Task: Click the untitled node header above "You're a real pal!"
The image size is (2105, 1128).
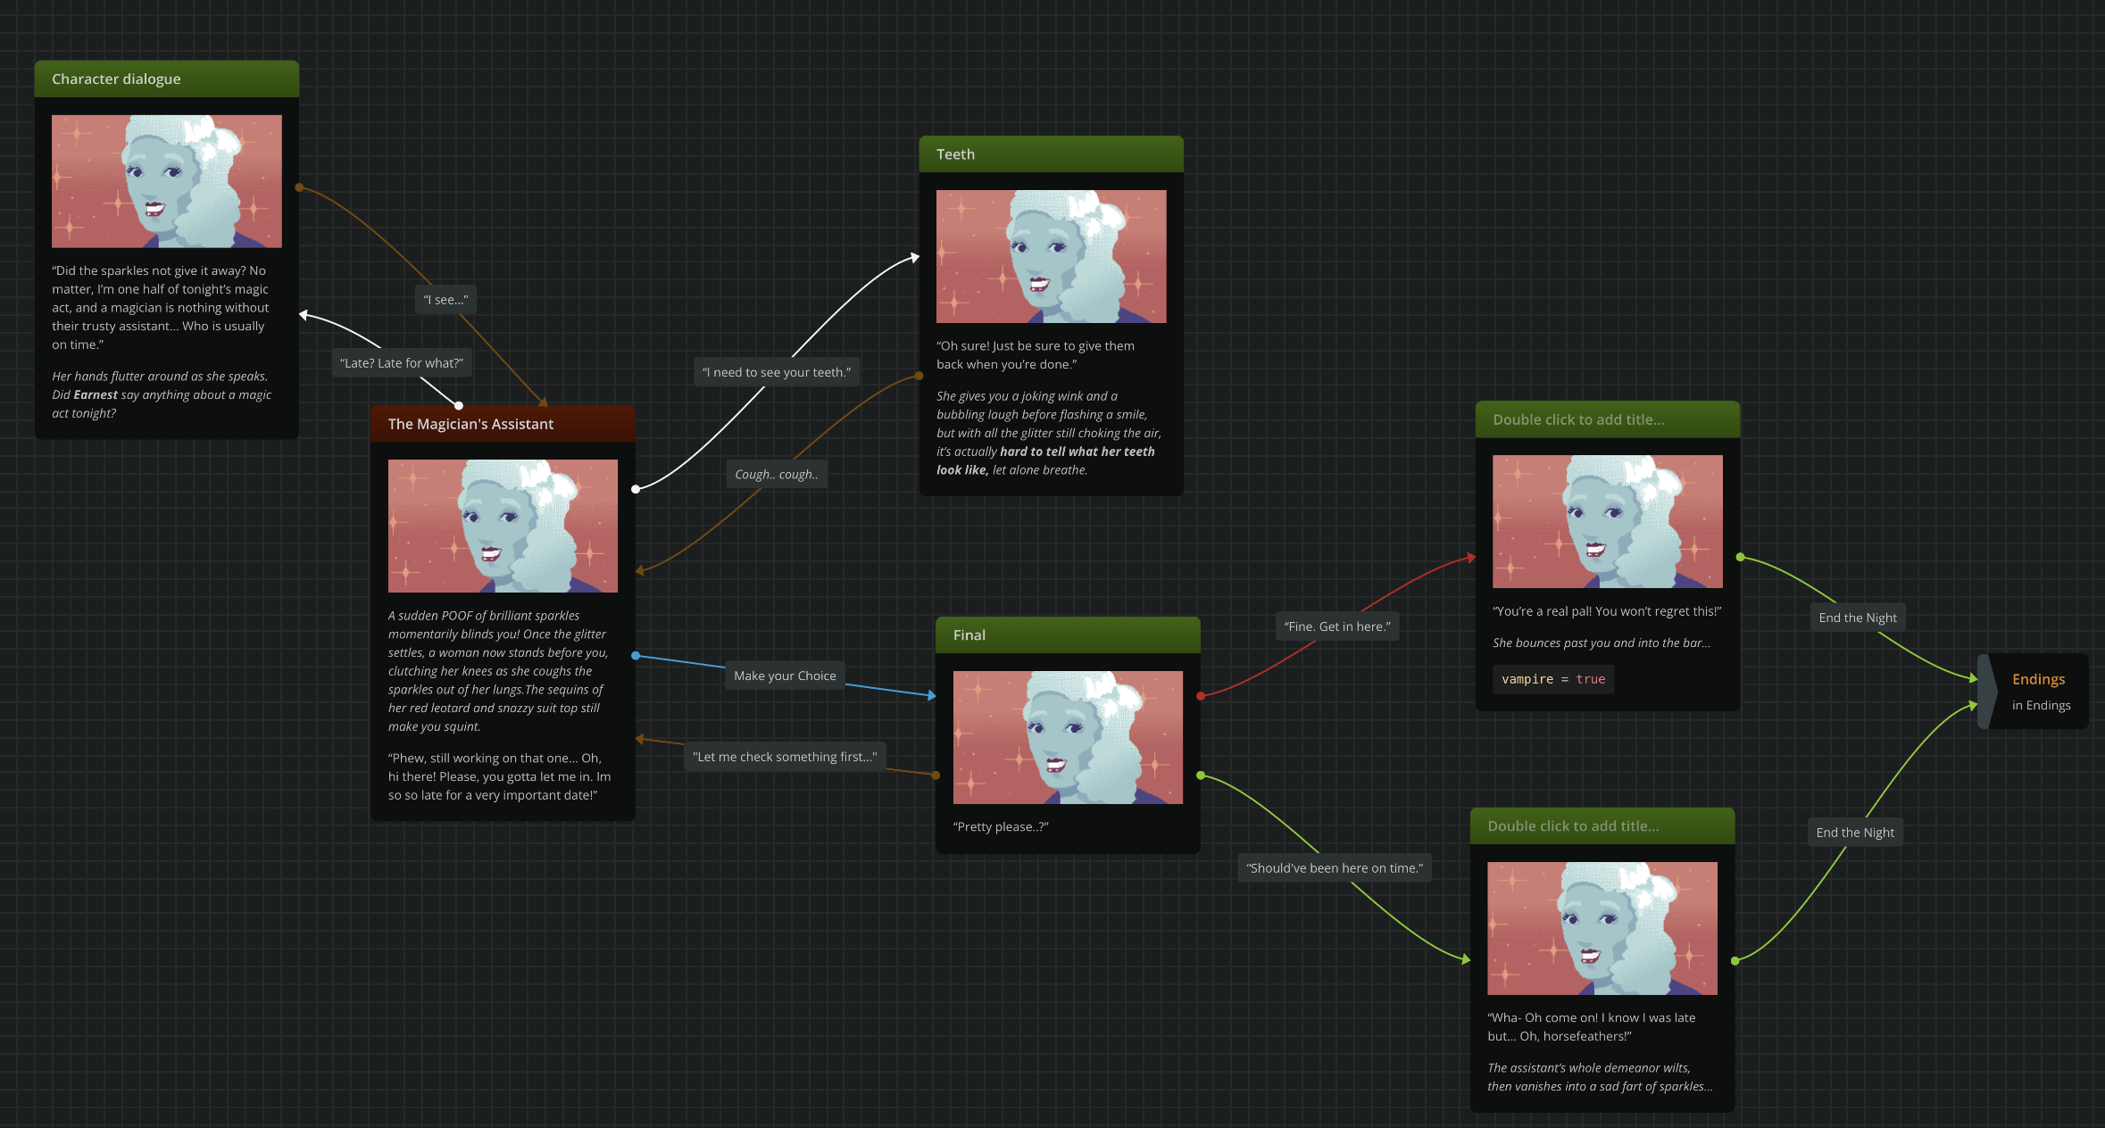Action: (x=1607, y=419)
